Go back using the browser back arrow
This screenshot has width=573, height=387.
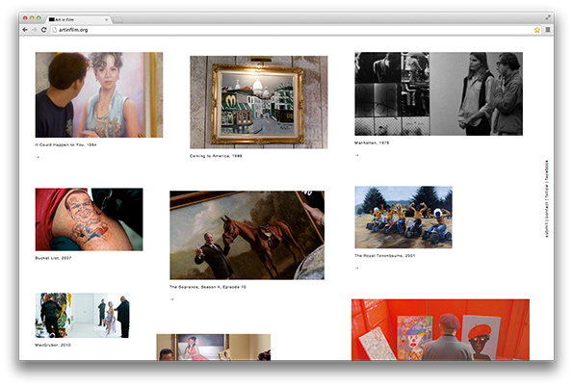[x=25, y=30]
